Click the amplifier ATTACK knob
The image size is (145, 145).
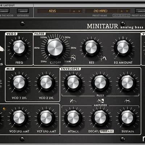tap(73, 118)
